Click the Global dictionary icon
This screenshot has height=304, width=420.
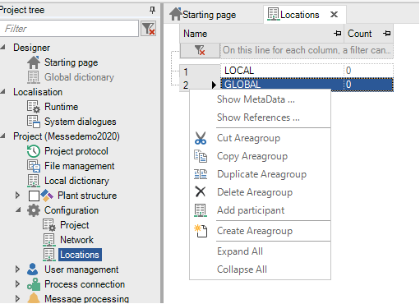click(34, 77)
